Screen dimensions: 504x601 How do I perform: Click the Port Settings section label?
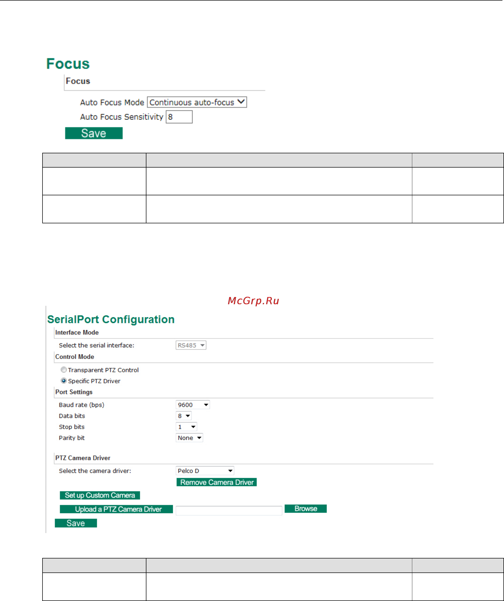[74, 392]
